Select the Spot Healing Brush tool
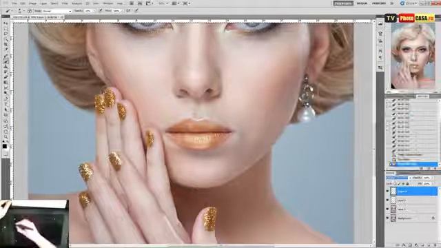The image size is (441, 248). 6,56
